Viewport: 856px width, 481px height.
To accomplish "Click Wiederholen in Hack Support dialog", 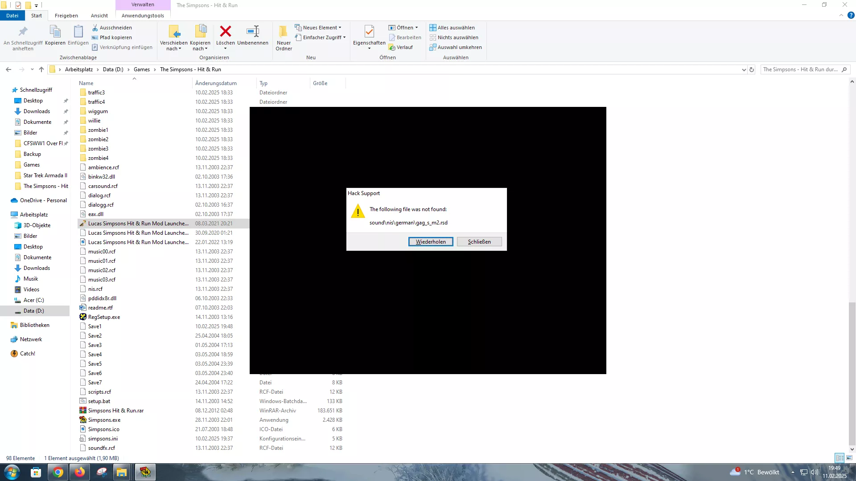I will click(431, 242).
